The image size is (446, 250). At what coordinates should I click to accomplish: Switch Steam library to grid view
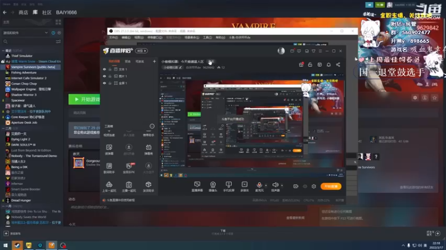pos(59,22)
